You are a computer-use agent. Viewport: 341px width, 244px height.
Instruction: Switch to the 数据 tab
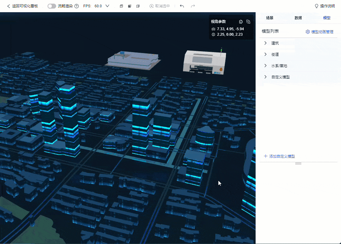[298, 18]
